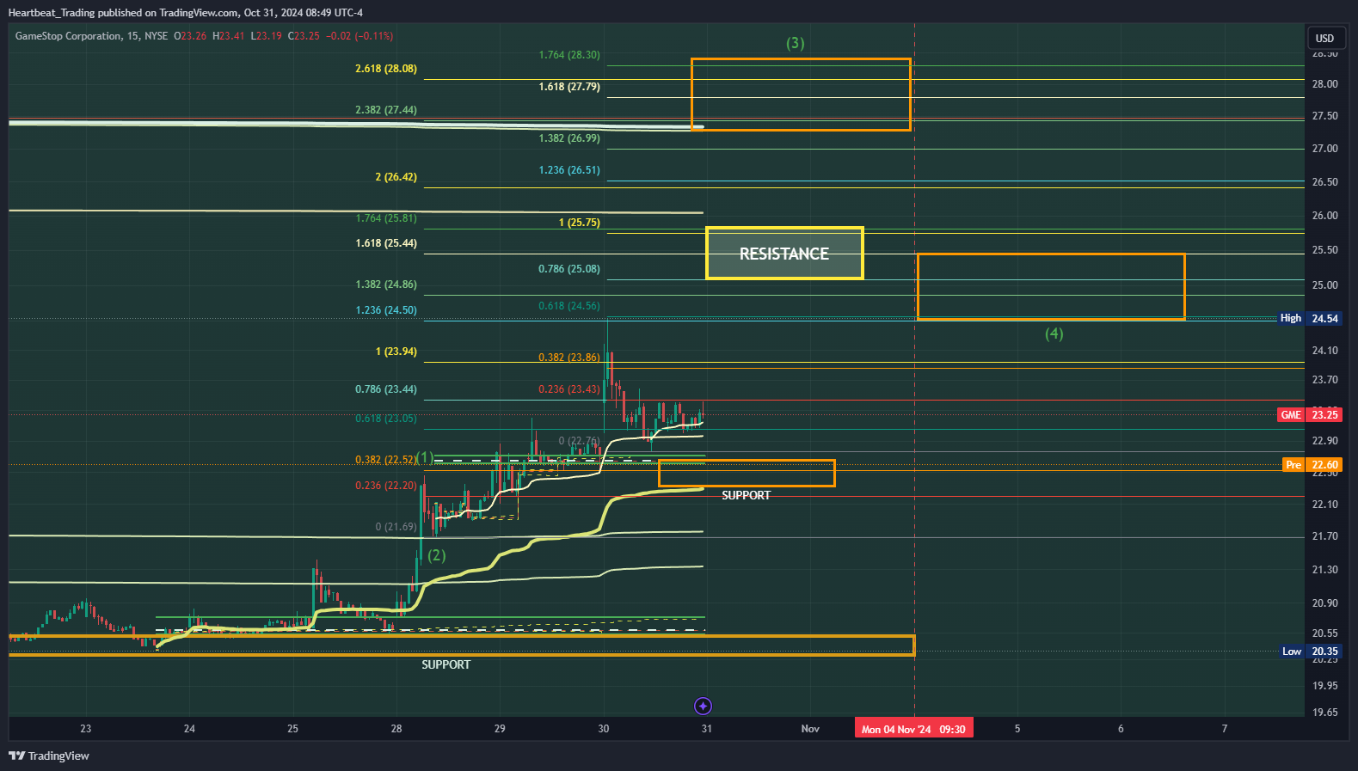Click the 1.618 (25.44) Fibonacci label
Viewport: 1358px width, 771px height.
point(386,243)
